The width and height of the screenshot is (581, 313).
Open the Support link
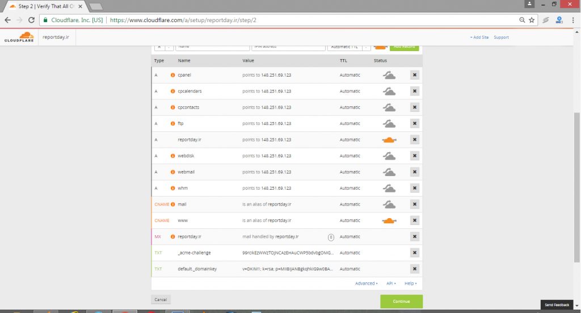point(501,37)
